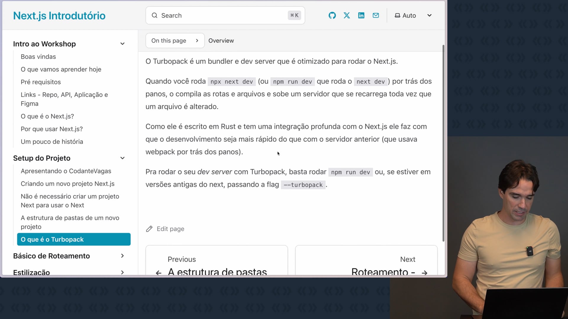
Task: Click the right arrow in Next card
Action: pos(424,273)
